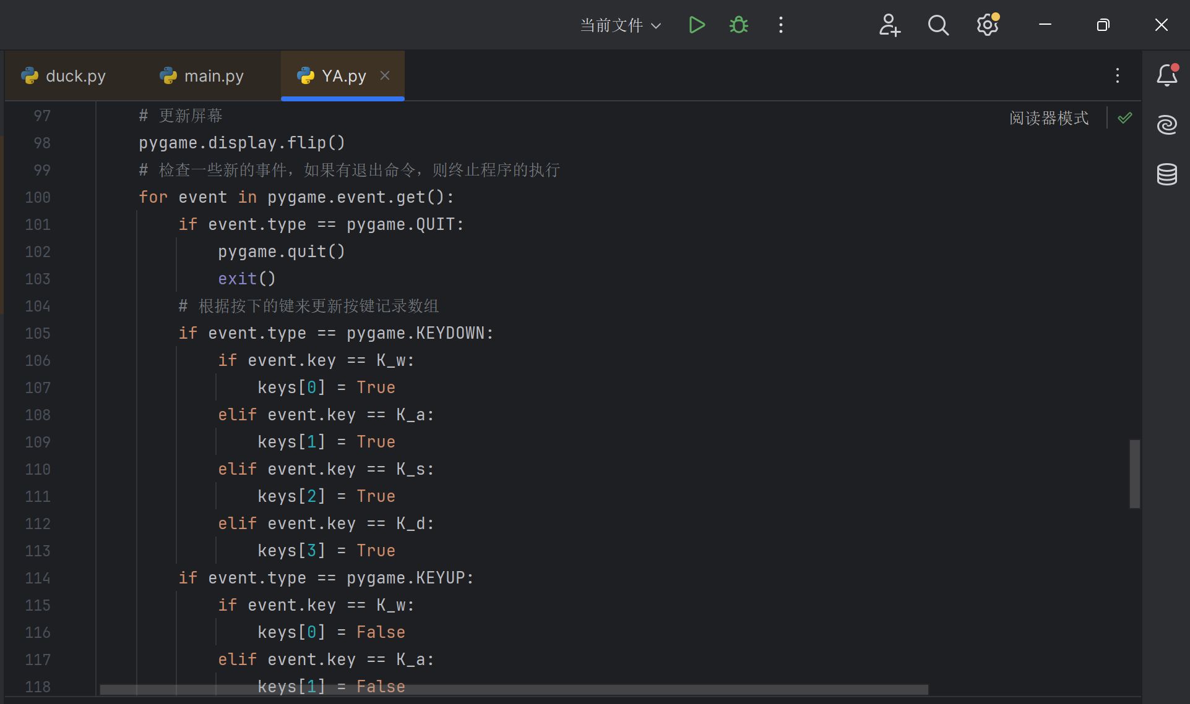This screenshot has width=1190, height=704.
Task: Open the add collaborator icon
Action: [x=889, y=25]
